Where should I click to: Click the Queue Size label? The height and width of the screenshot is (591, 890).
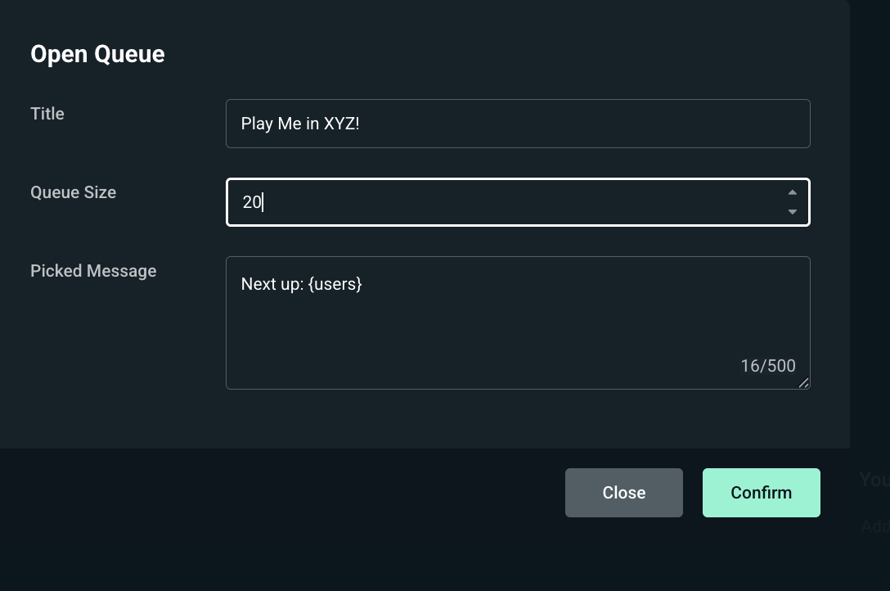pos(73,192)
